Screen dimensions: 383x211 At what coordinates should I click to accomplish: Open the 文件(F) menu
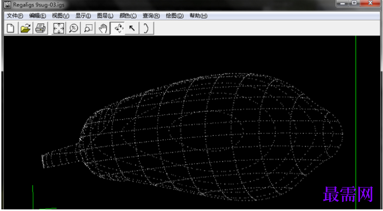pyautogui.click(x=15, y=16)
